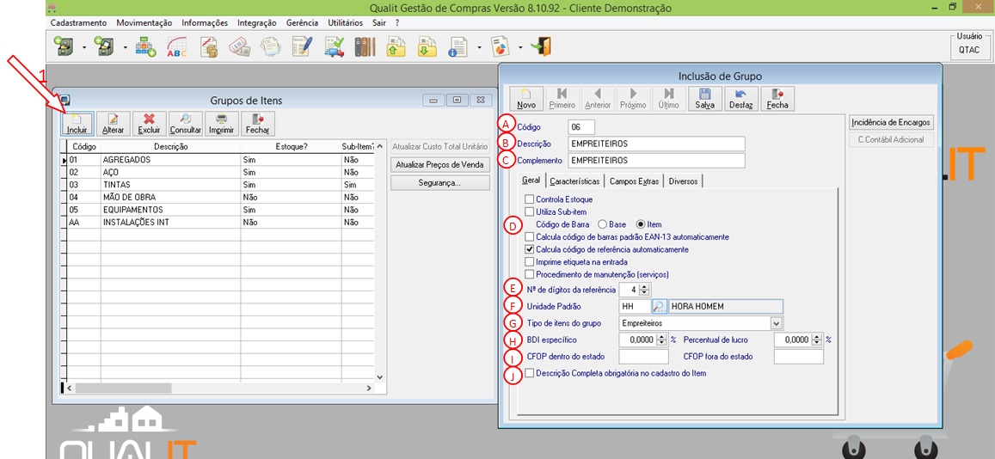
Task: Click Fechar in Grupos de Itens window
Action: 257,124
